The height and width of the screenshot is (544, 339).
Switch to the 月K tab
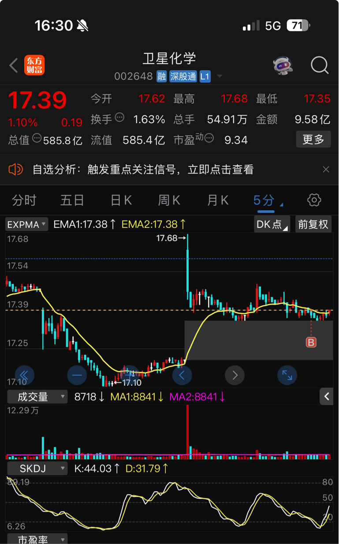tap(218, 200)
